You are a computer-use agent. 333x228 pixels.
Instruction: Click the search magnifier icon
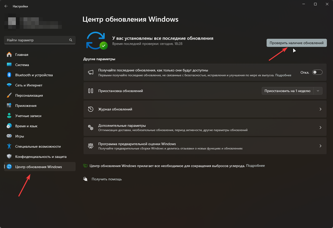click(71, 40)
